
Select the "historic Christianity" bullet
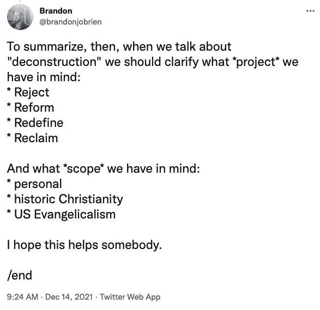coord(65,199)
